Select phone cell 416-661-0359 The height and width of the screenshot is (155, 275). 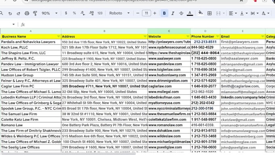coord(205,125)
